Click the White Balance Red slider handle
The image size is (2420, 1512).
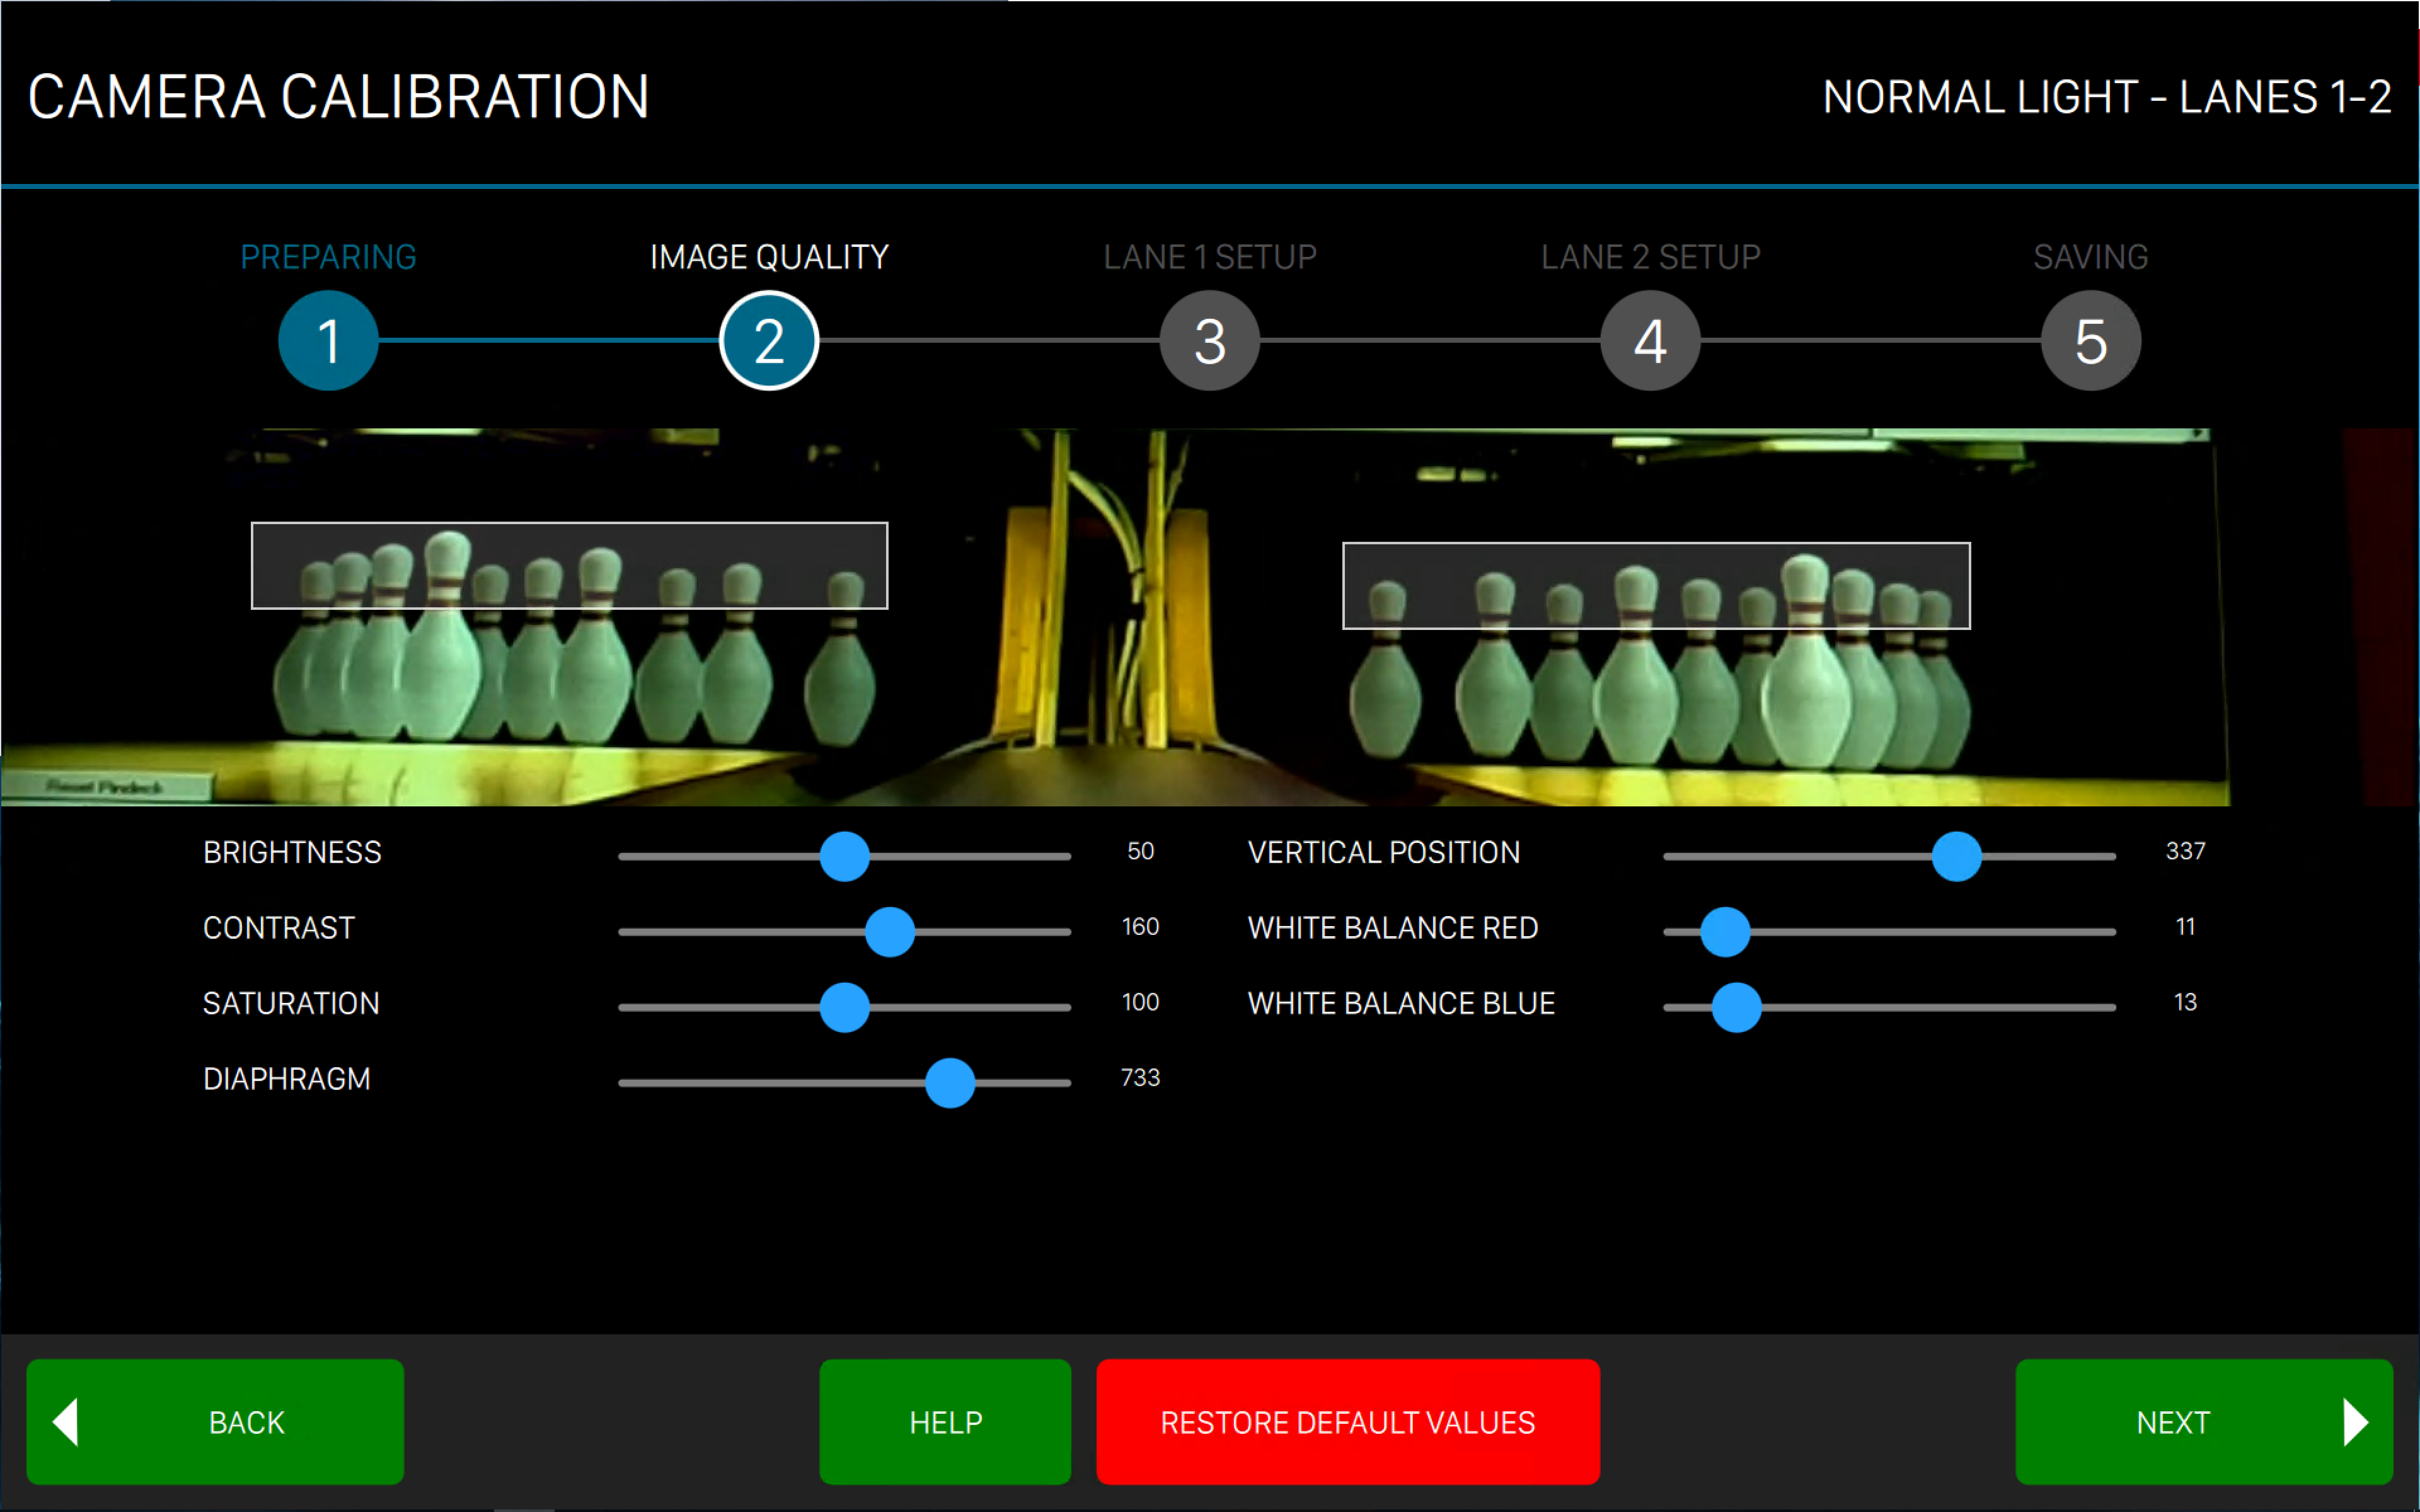coord(1725,932)
